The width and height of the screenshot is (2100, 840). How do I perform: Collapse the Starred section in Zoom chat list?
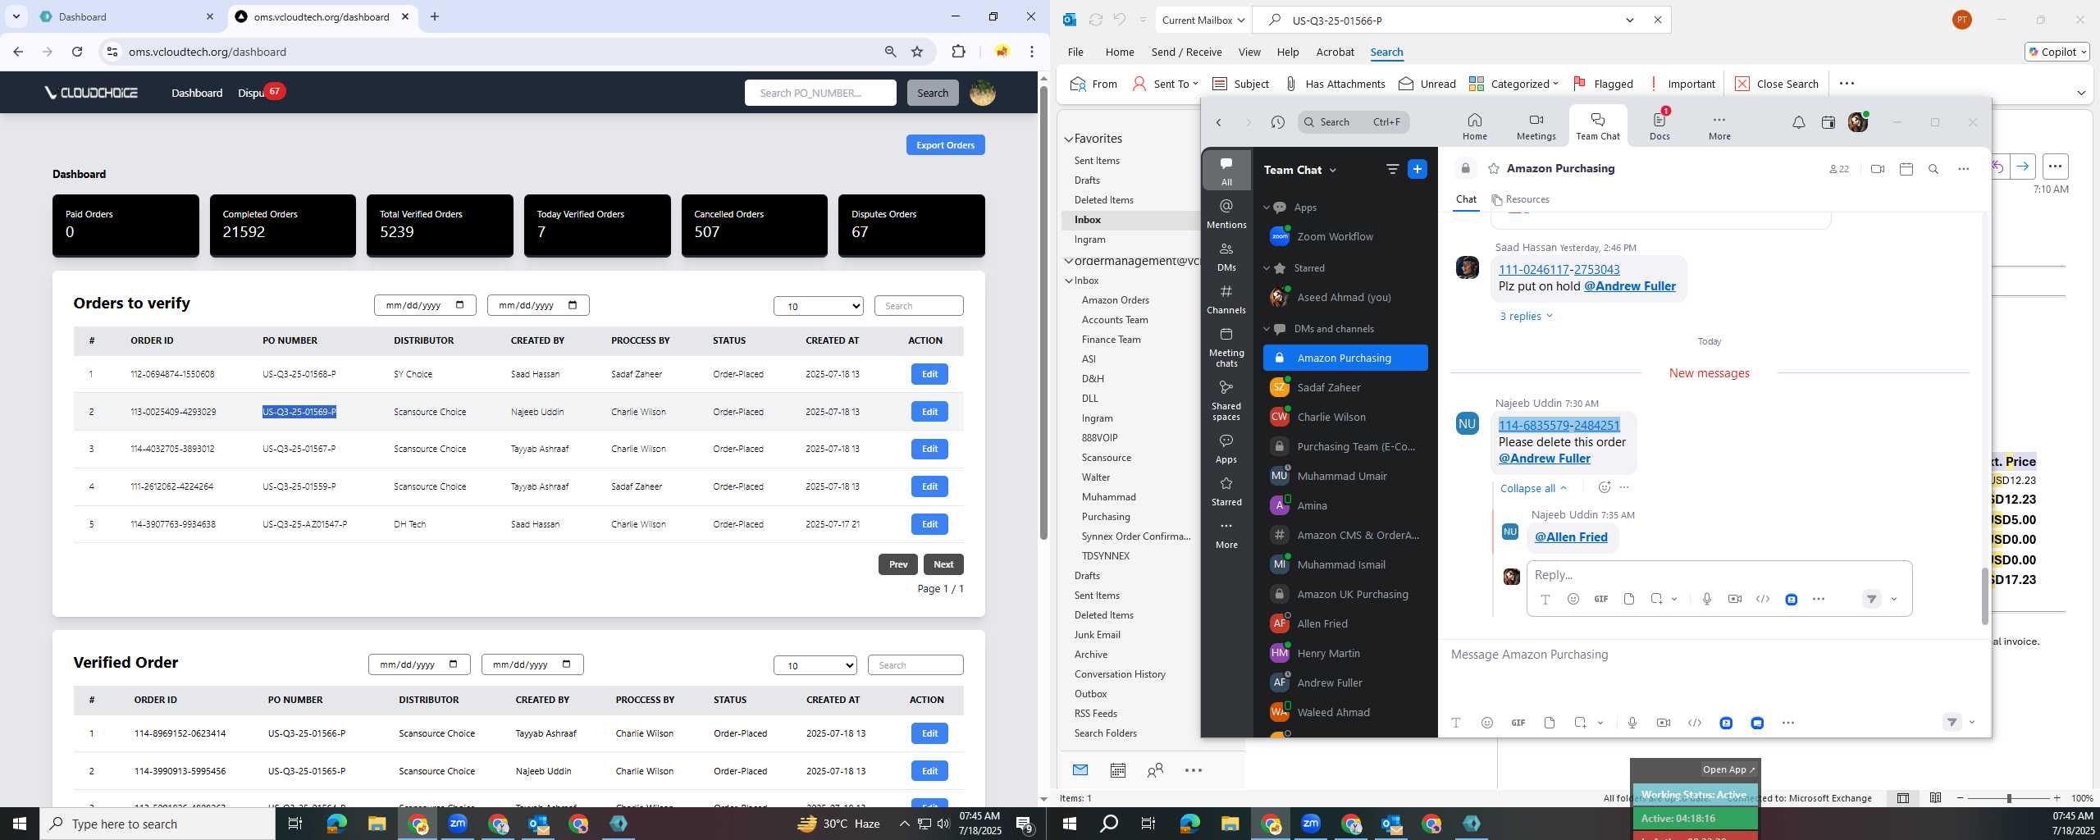[1267, 268]
